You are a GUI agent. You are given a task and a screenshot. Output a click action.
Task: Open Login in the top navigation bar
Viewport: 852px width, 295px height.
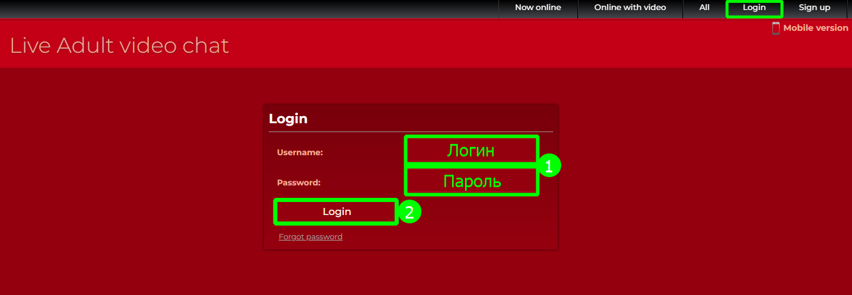coord(754,8)
